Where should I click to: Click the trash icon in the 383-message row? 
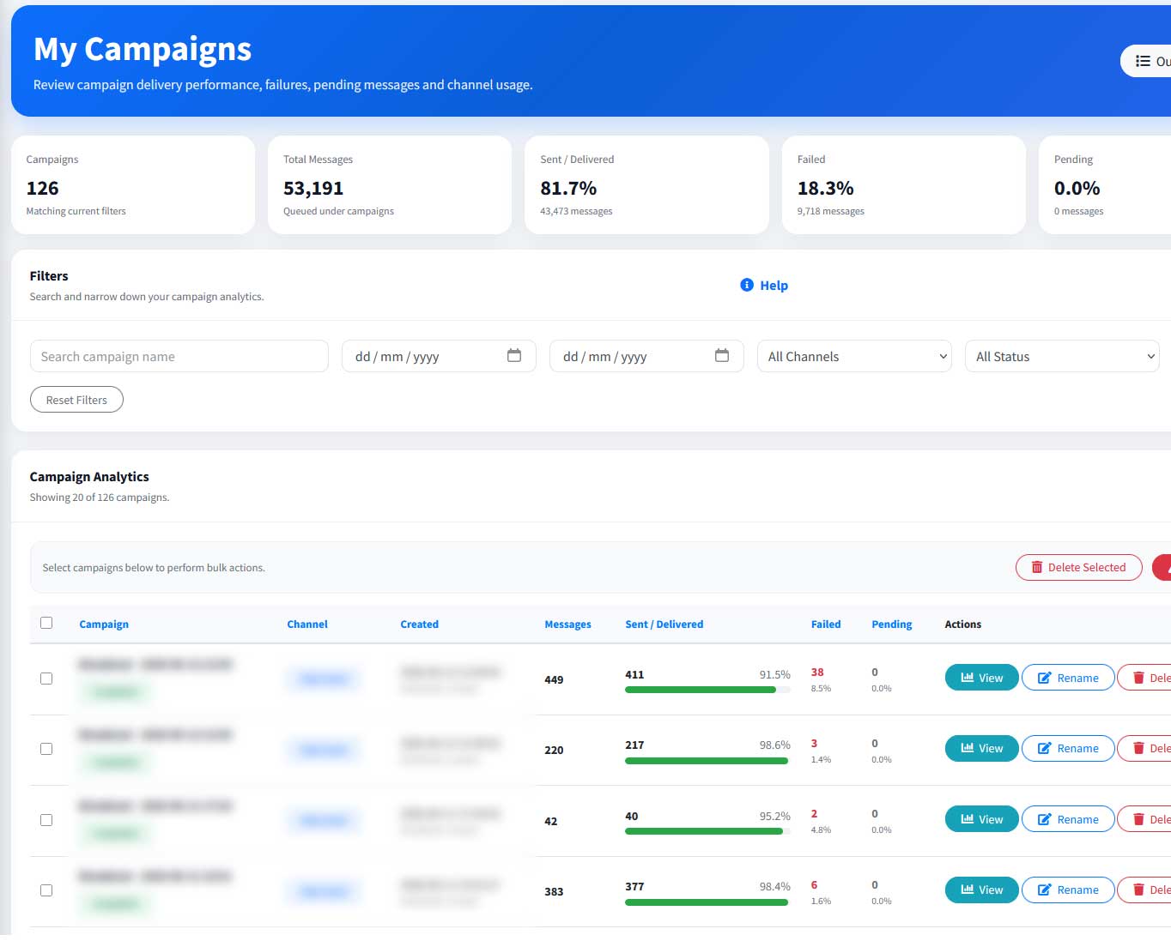point(1139,890)
